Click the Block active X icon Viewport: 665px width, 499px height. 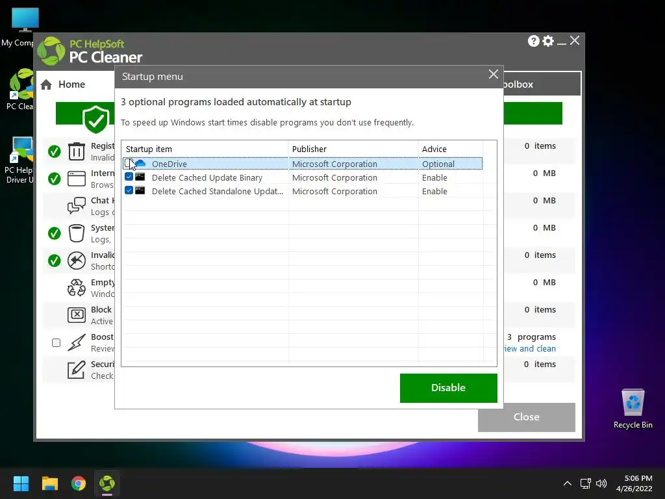(77, 315)
